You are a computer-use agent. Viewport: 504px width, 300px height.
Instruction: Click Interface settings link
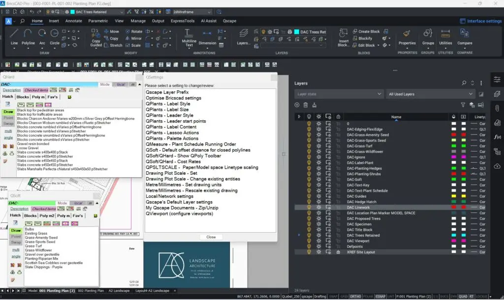pyautogui.click(x=481, y=21)
